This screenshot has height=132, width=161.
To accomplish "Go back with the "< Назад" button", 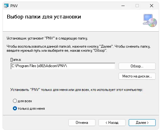I will (x=112, y=123).
